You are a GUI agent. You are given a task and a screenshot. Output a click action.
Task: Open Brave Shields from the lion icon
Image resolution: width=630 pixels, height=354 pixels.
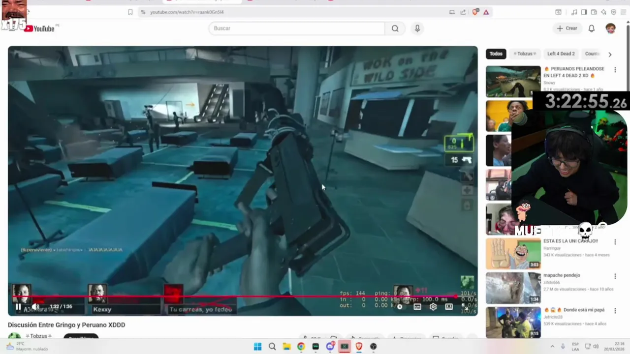[x=475, y=12]
